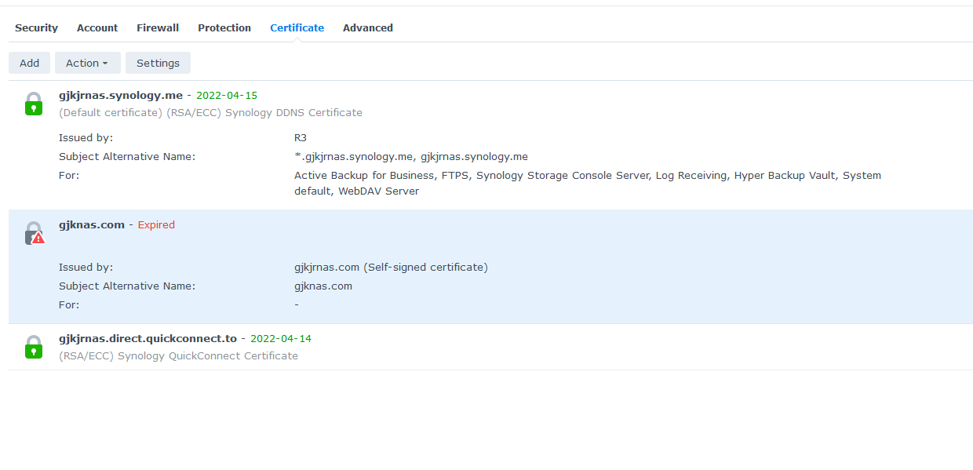Click the 2022-04-14 expiry date
The image size is (973, 470).
pyautogui.click(x=281, y=338)
